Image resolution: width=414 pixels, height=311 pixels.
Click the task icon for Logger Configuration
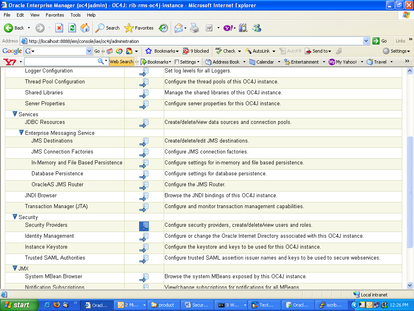[x=144, y=72]
